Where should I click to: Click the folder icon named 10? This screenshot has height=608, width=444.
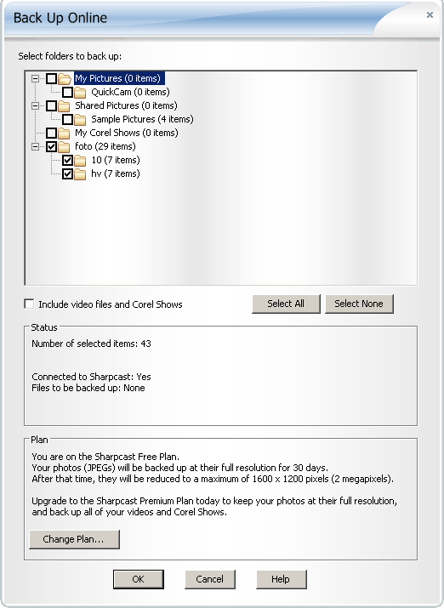(80, 160)
